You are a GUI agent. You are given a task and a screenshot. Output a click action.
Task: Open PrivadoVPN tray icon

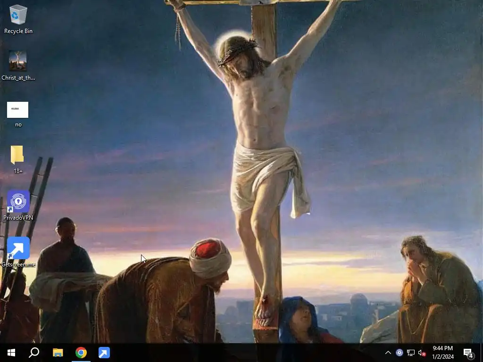[x=400, y=353]
